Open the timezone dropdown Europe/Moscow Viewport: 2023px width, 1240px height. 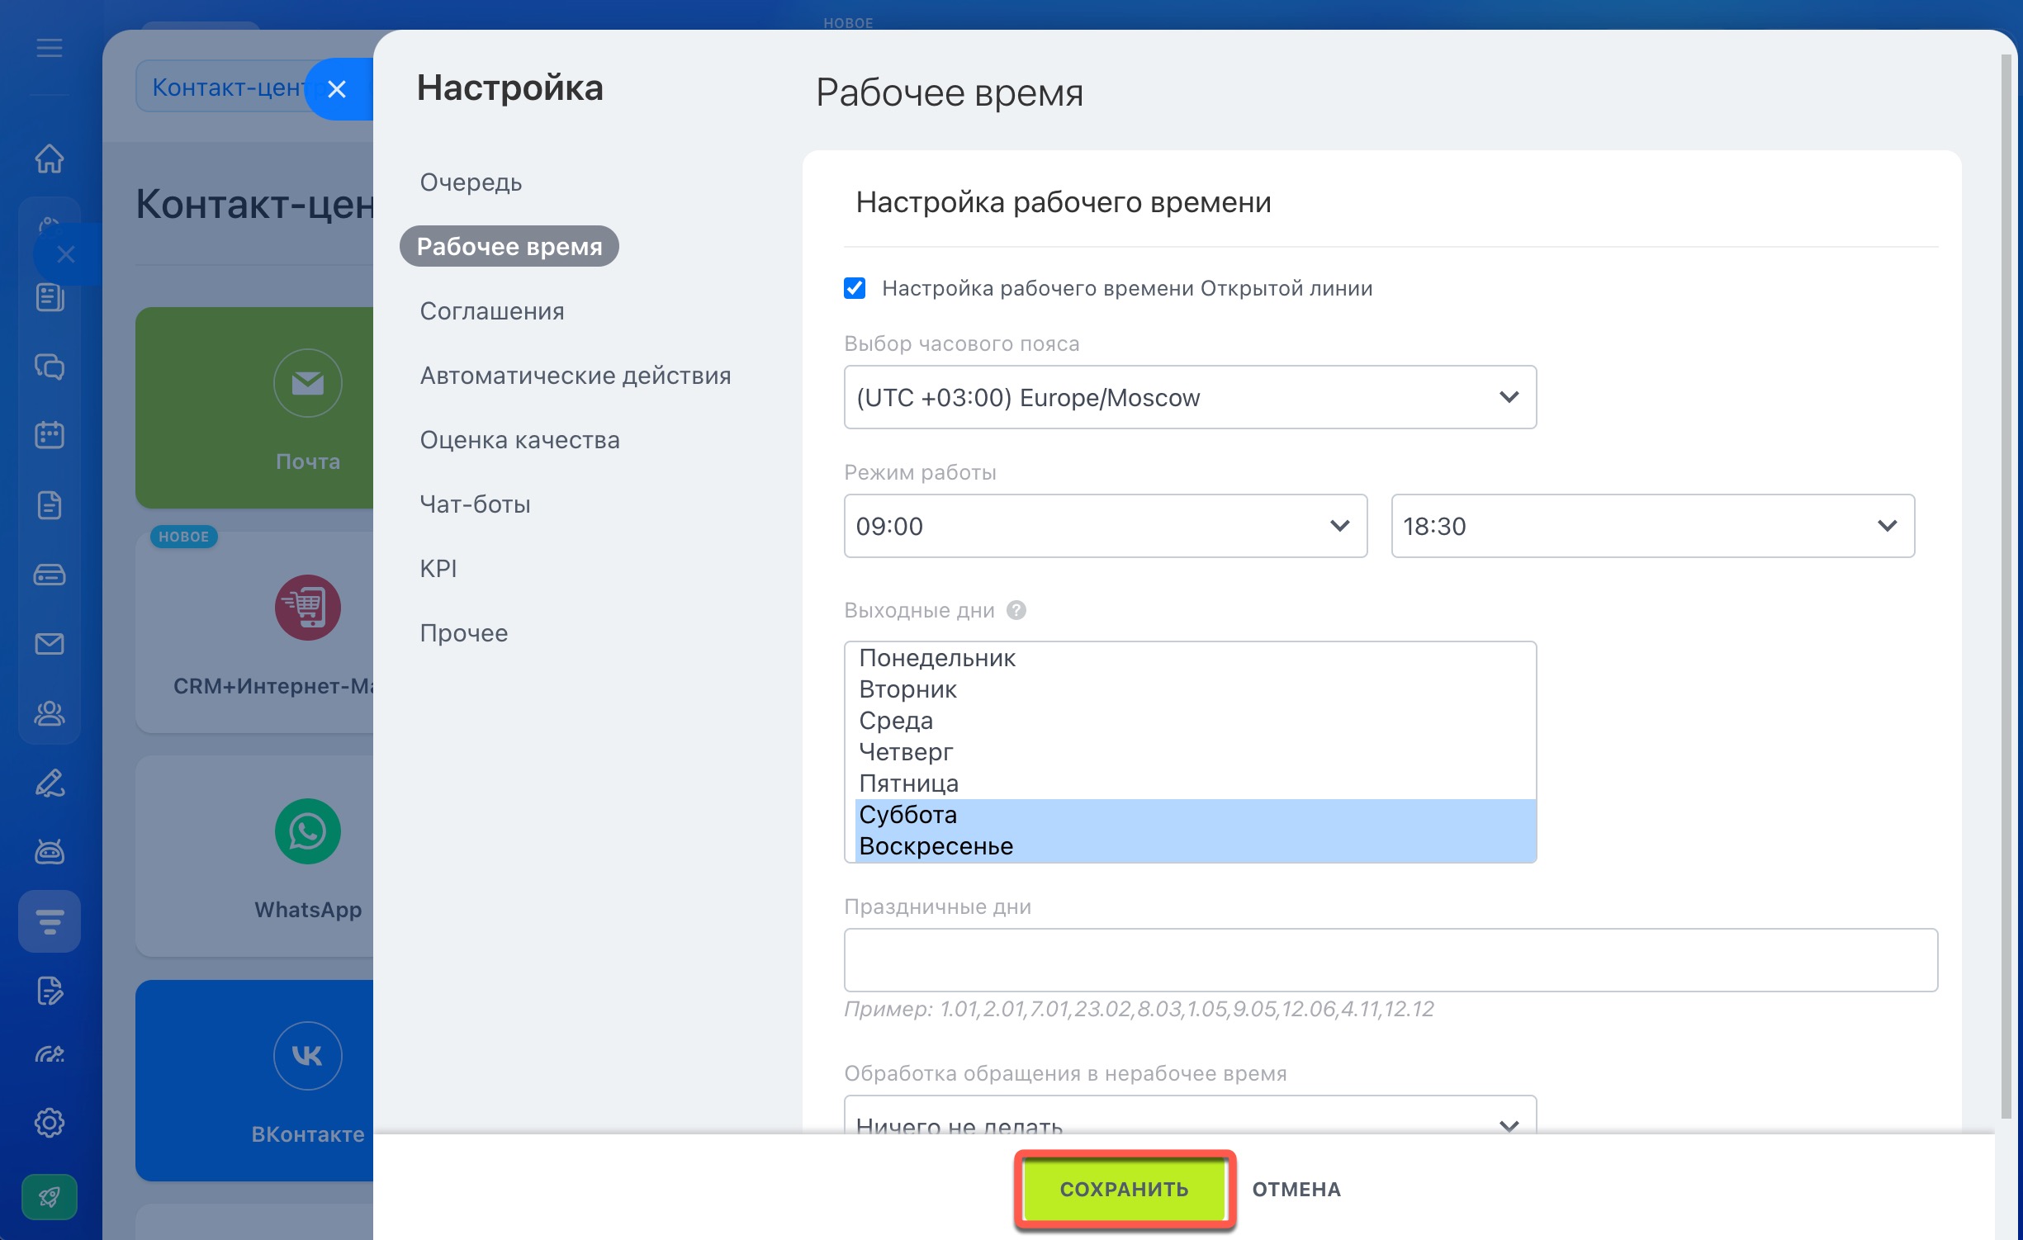[x=1190, y=397]
